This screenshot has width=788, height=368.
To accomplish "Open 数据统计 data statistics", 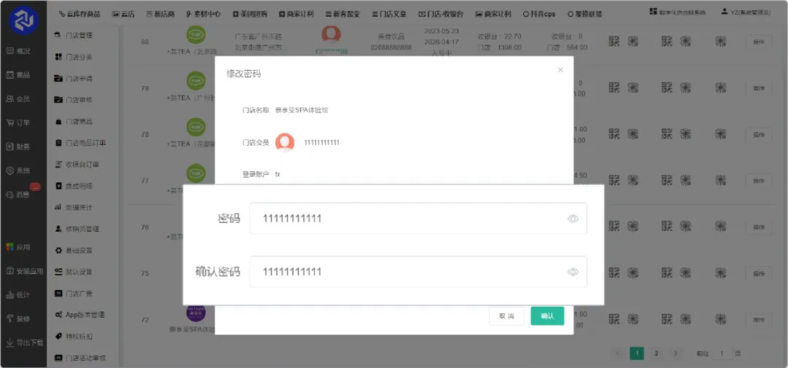I will [74, 208].
